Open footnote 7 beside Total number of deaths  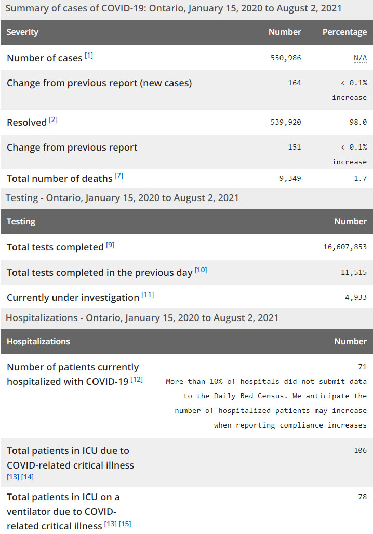pyautogui.click(x=118, y=176)
